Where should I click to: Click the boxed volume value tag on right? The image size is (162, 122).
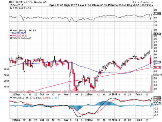click(158, 75)
